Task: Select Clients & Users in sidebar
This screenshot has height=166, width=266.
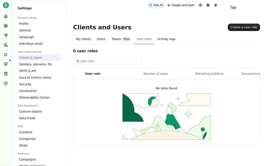Action: [39, 58]
